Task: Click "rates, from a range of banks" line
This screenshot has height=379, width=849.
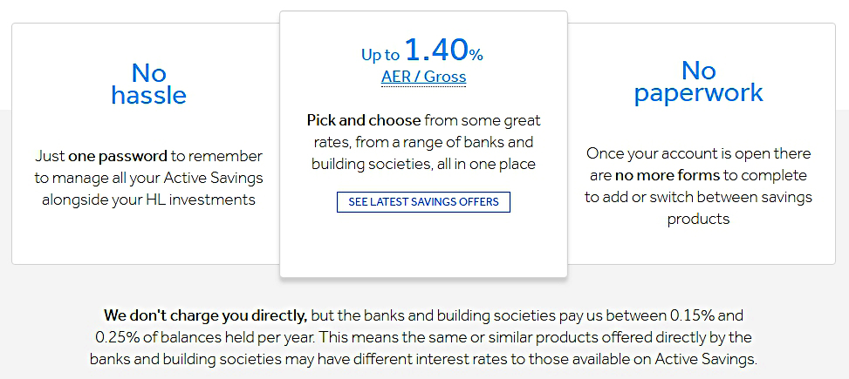Action: click(423, 142)
